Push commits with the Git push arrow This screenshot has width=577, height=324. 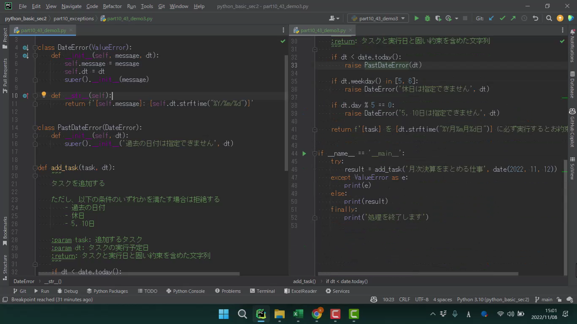pos(513,18)
